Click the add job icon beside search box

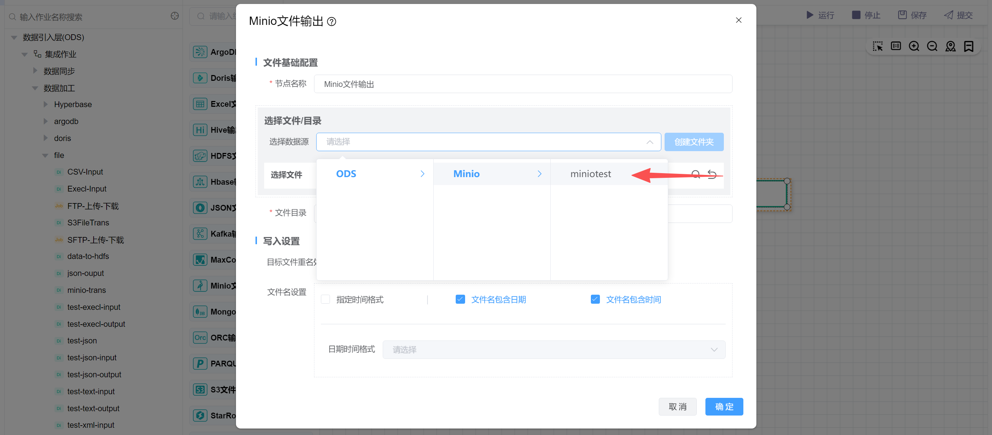tap(175, 16)
